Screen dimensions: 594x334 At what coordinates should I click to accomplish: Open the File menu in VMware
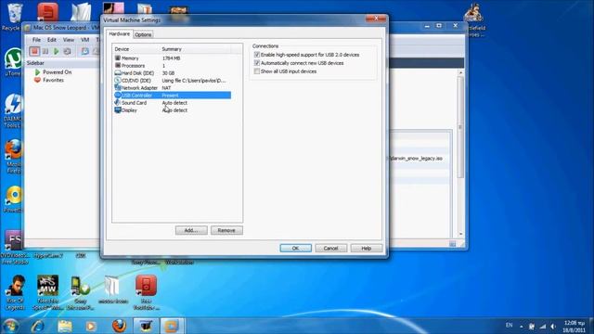point(36,39)
